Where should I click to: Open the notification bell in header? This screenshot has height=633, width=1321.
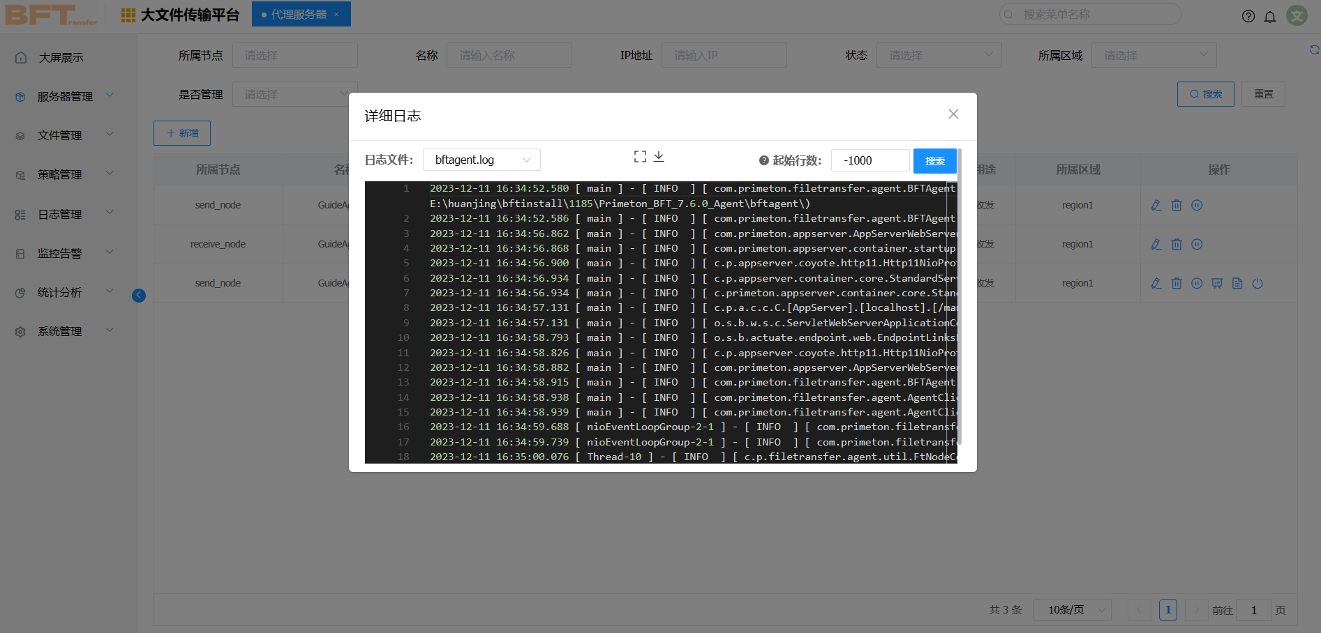[x=1270, y=17]
